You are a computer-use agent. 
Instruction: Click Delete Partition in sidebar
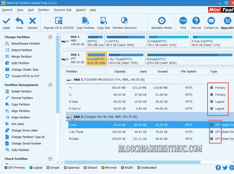pyautogui.click(x=21, y=91)
